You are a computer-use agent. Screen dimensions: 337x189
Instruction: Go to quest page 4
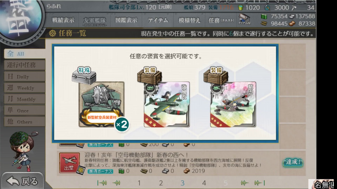[x=204, y=183]
